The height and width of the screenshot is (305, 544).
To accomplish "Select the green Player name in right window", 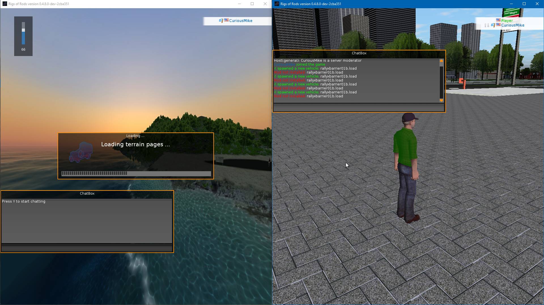I will 507,21.
